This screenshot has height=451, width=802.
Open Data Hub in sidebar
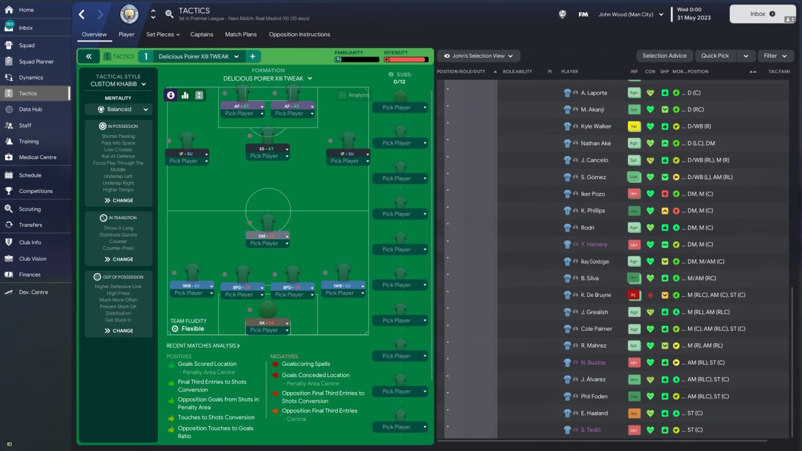click(x=30, y=109)
